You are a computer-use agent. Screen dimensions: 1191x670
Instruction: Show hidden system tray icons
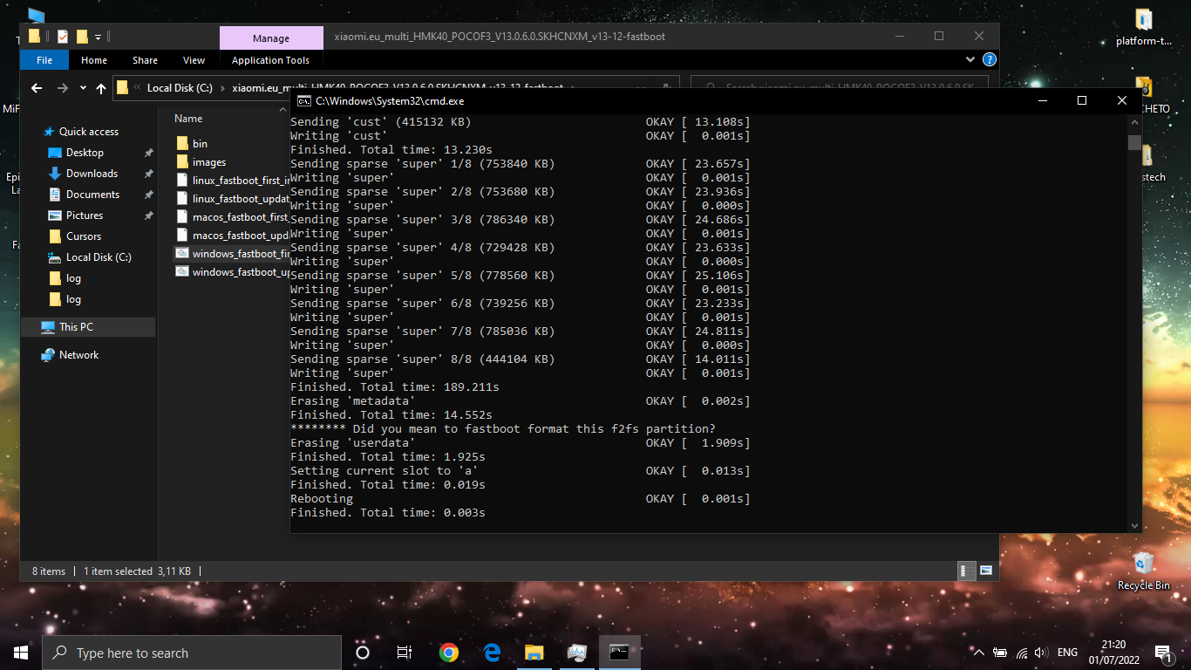tap(978, 653)
